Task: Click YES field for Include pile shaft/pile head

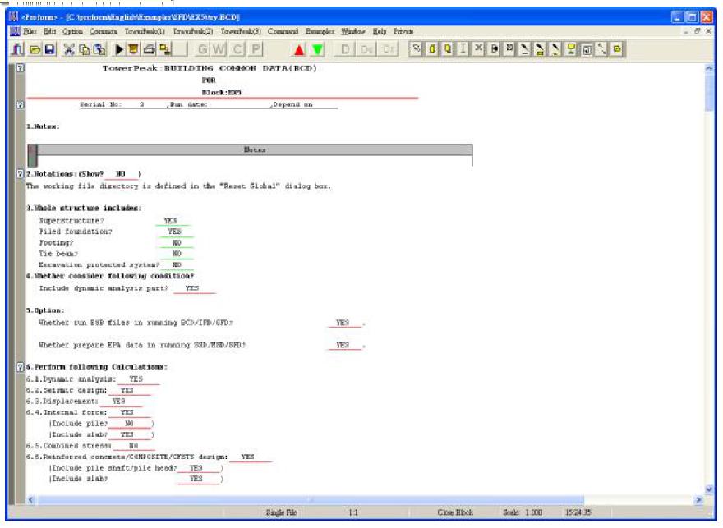Action: click(x=196, y=468)
